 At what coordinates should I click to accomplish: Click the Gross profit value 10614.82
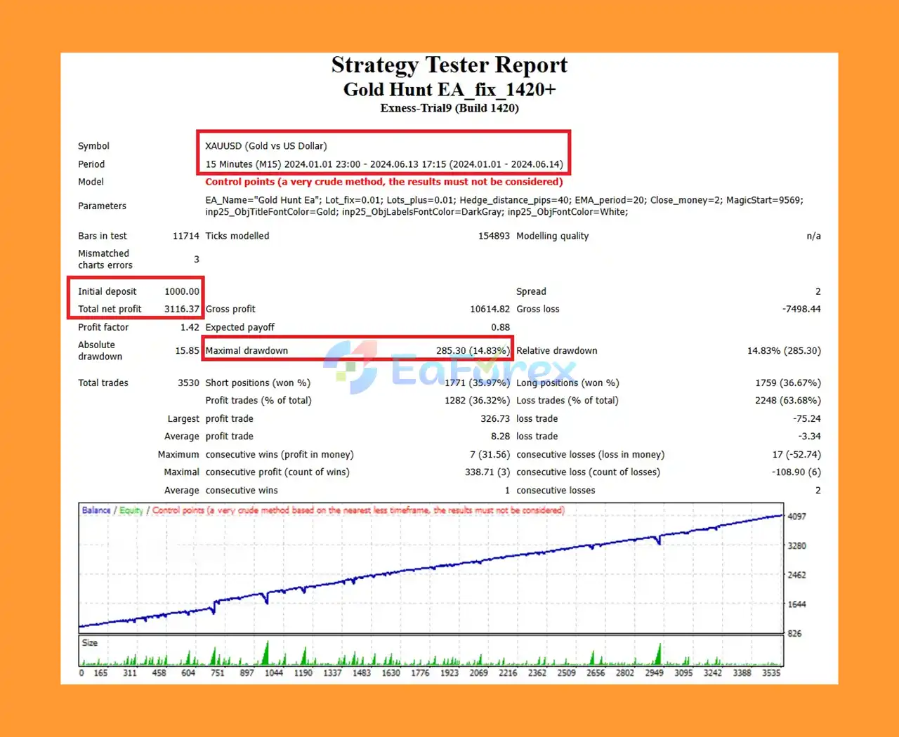490,309
